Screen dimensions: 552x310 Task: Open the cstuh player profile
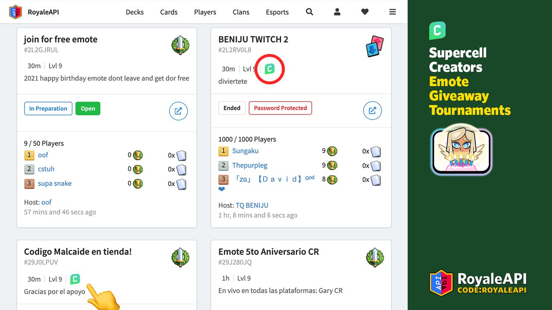[46, 169]
